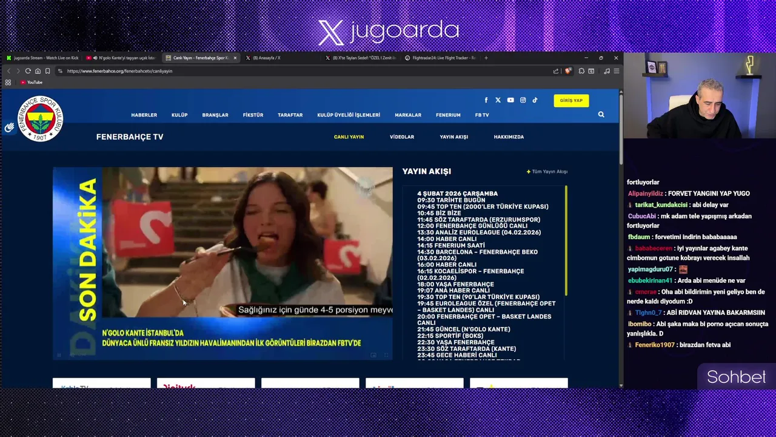The width and height of the screenshot is (776, 437).
Task: Click the browser home icon
Action: [x=38, y=71]
